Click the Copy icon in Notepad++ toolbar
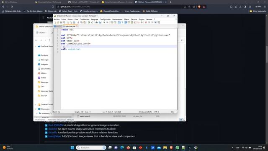268x151 pixels. [x=81, y=22]
